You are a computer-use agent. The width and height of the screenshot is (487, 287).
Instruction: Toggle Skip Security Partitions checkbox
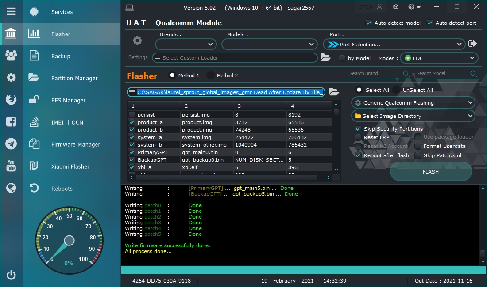[358, 129]
